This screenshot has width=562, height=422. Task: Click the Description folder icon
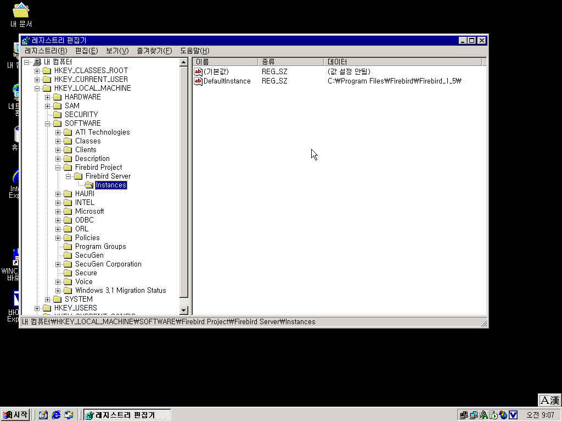coord(68,159)
